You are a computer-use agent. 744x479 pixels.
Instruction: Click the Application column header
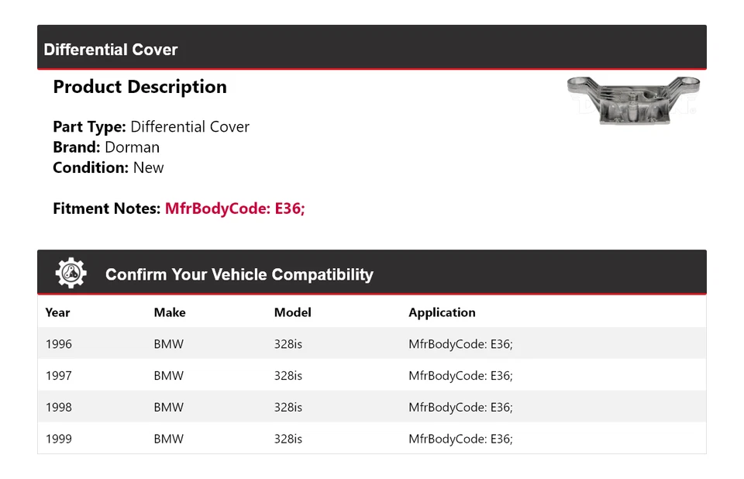click(442, 312)
